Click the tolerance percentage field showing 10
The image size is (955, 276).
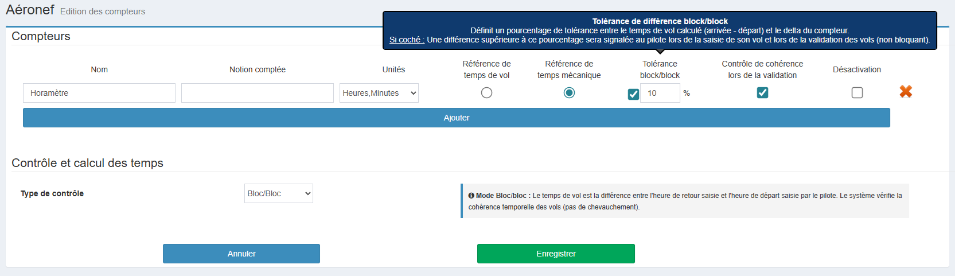[x=660, y=93]
